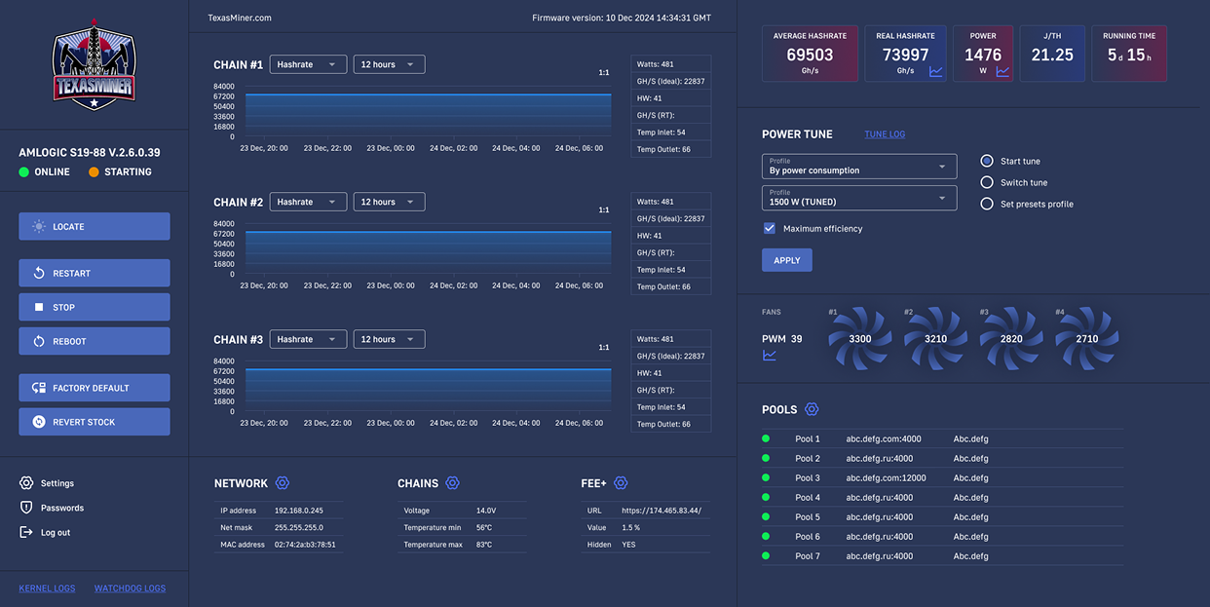
Task: Open the PWM fan speed chart icon
Action: pyautogui.click(x=770, y=356)
